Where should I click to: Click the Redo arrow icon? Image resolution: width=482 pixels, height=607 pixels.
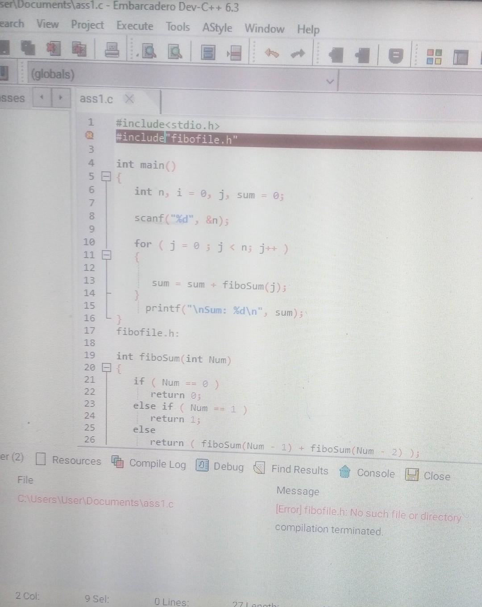coord(298,54)
